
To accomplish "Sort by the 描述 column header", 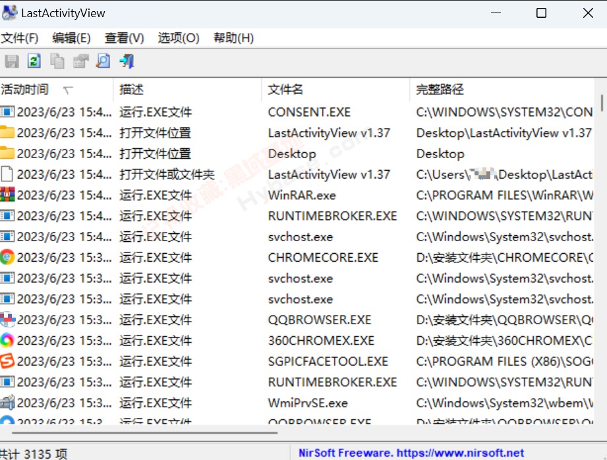I will coord(188,90).
